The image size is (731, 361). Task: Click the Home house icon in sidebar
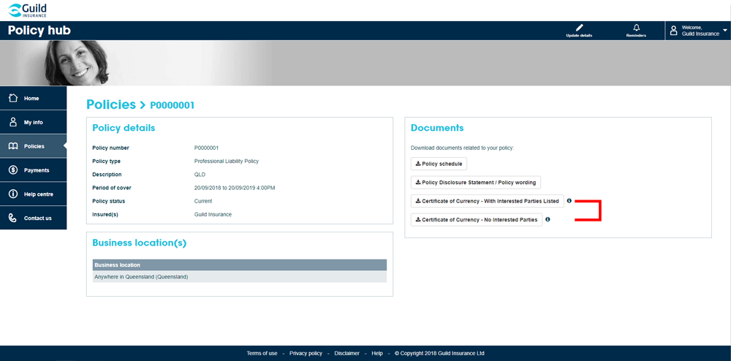pos(13,98)
